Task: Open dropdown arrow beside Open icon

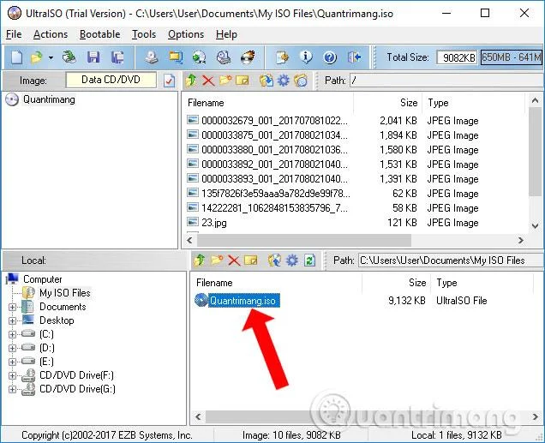Action: (51, 57)
